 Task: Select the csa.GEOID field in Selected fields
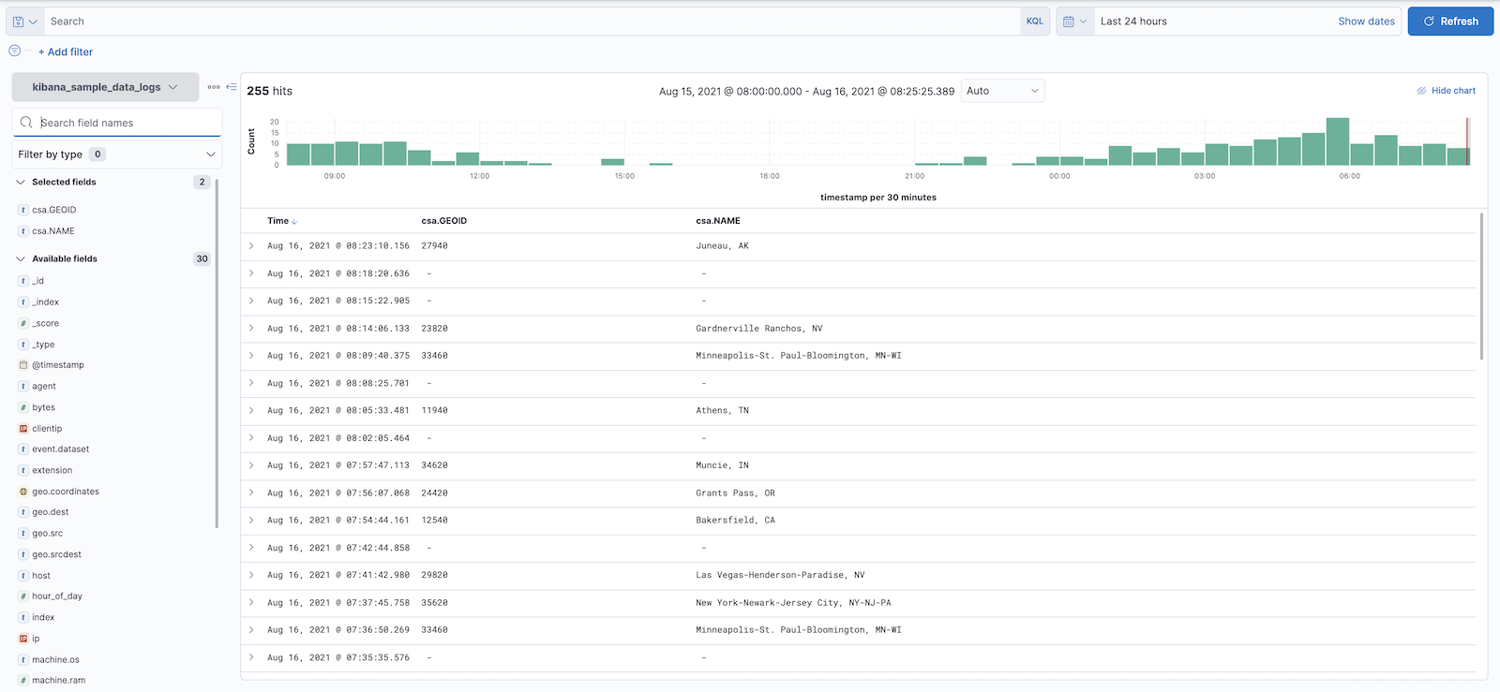click(x=54, y=210)
